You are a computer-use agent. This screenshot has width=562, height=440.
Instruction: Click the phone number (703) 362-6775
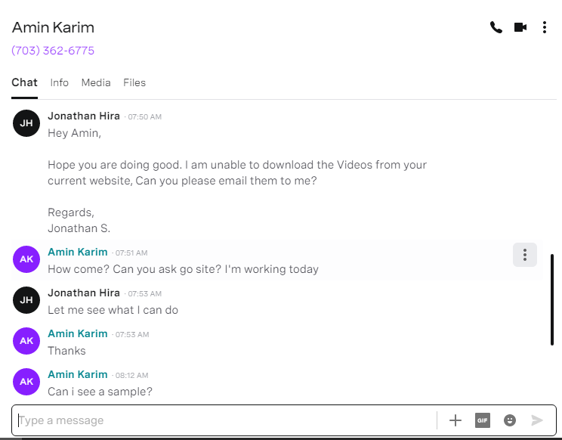click(53, 51)
